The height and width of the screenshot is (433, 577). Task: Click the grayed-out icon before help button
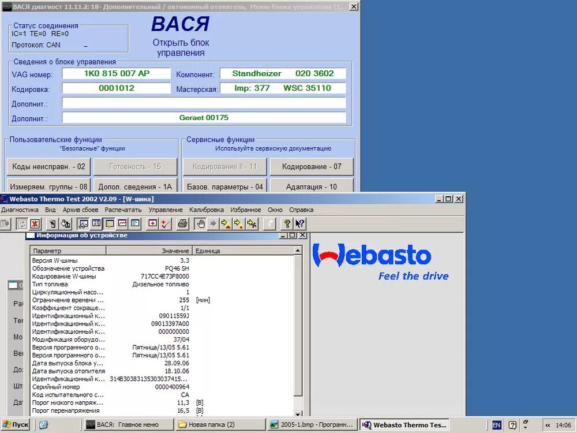269,223
